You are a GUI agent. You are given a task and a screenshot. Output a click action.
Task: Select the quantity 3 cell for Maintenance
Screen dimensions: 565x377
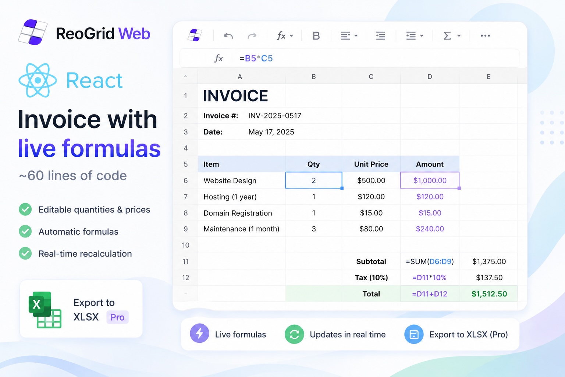314,229
